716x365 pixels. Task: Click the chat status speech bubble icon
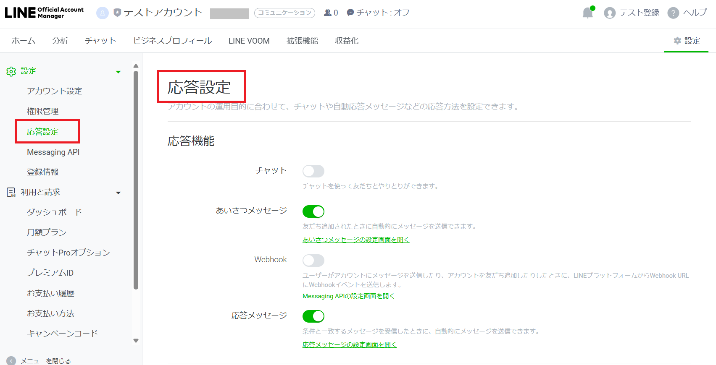pyautogui.click(x=350, y=13)
